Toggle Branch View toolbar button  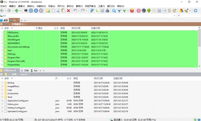click(x=97, y=11)
